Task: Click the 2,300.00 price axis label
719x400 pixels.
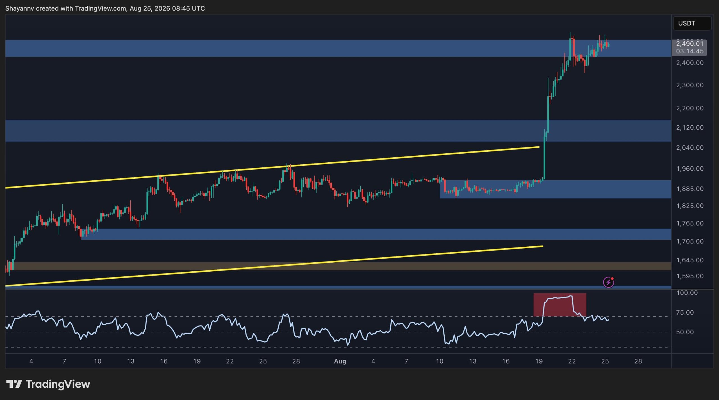Action: pyautogui.click(x=690, y=85)
